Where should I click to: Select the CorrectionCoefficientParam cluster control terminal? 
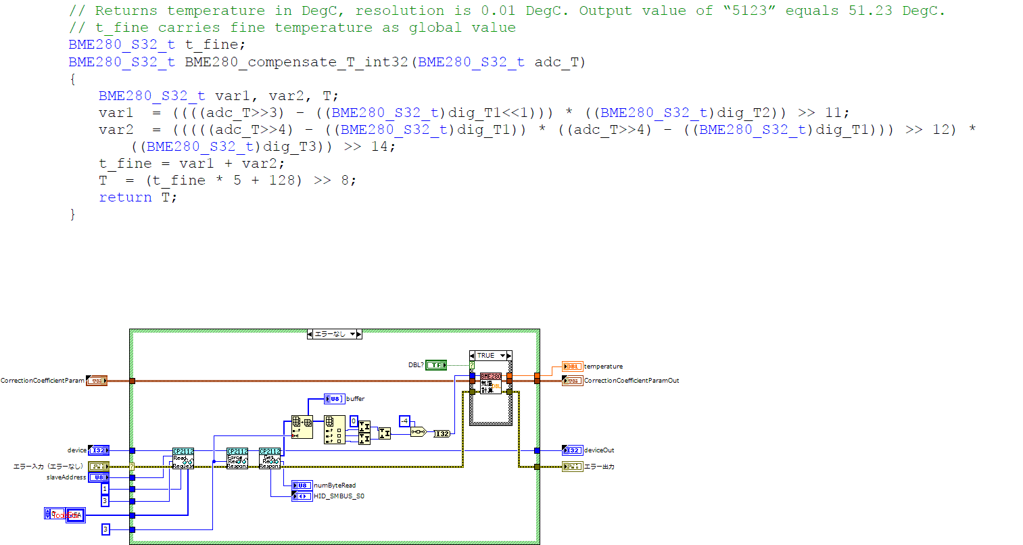click(97, 381)
